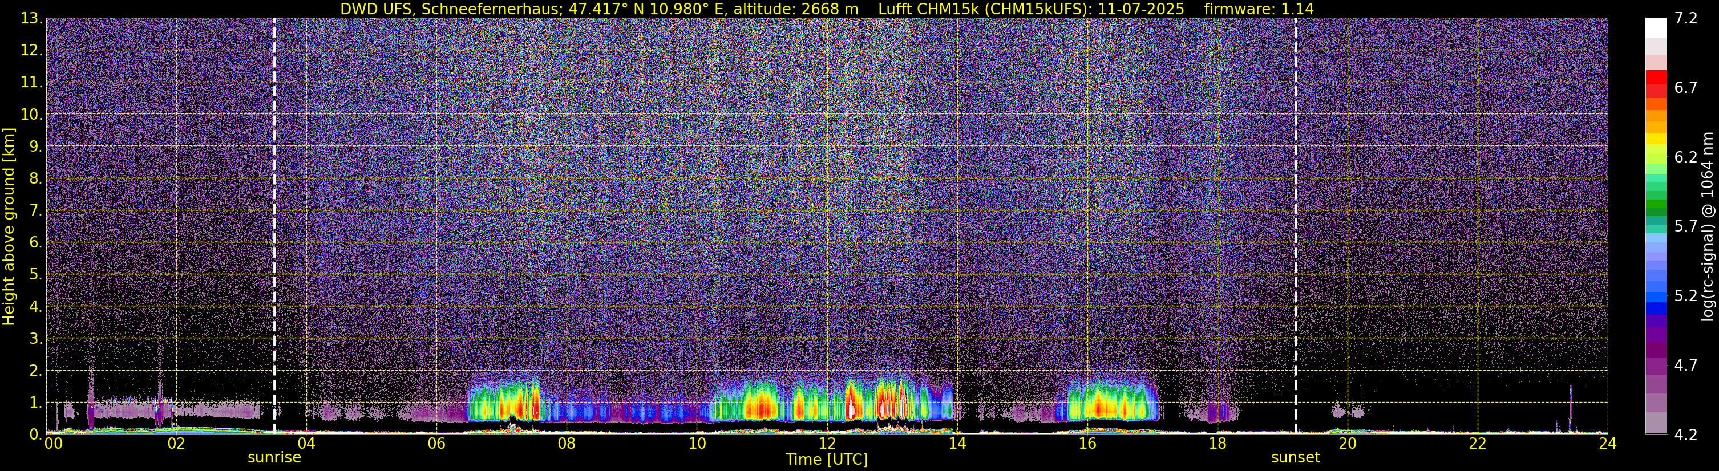Click the "4.7" colorbar tick label
This screenshot has width=1719, height=471.
tap(1686, 366)
